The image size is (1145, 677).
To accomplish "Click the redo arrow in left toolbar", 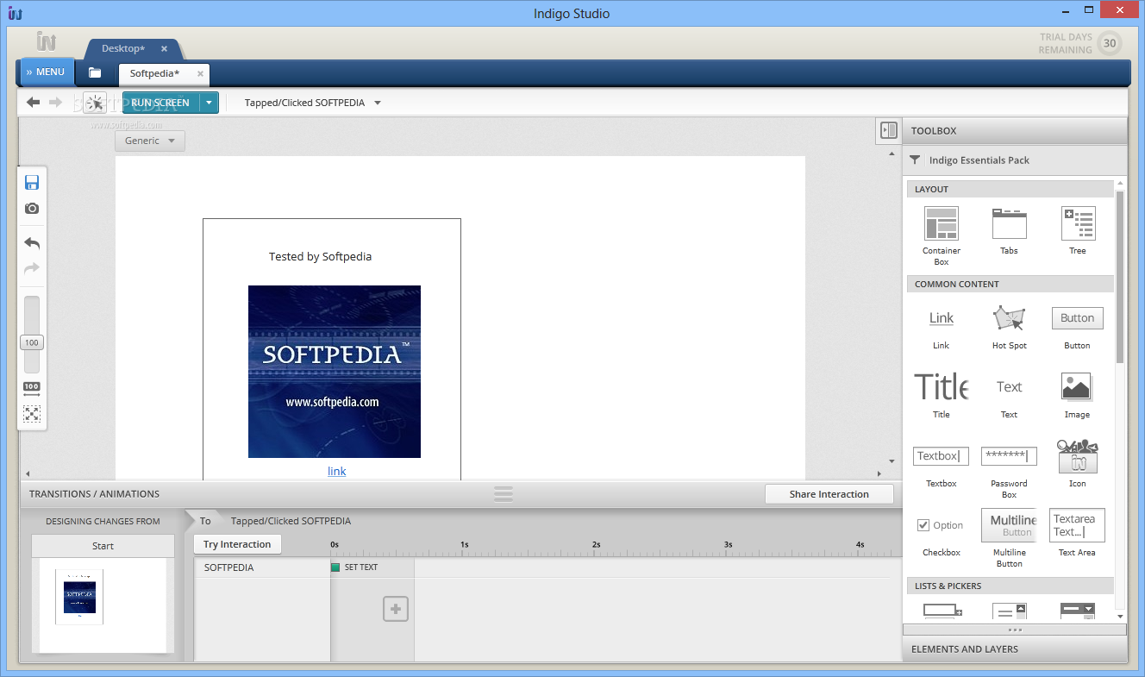I will tap(32, 268).
